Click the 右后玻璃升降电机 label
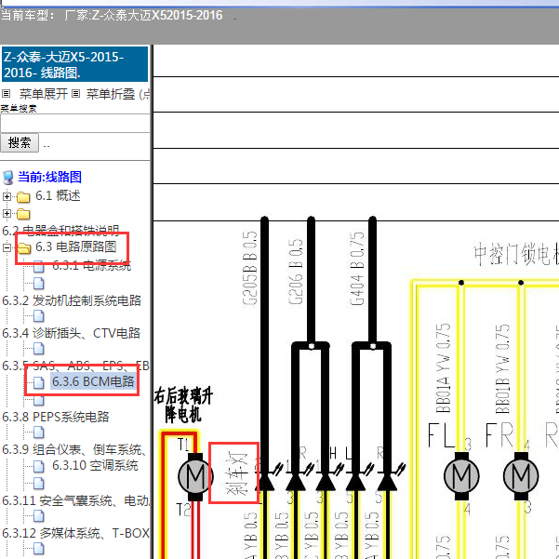The width and height of the screenshot is (559, 559). pyautogui.click(x=183, y=405)
